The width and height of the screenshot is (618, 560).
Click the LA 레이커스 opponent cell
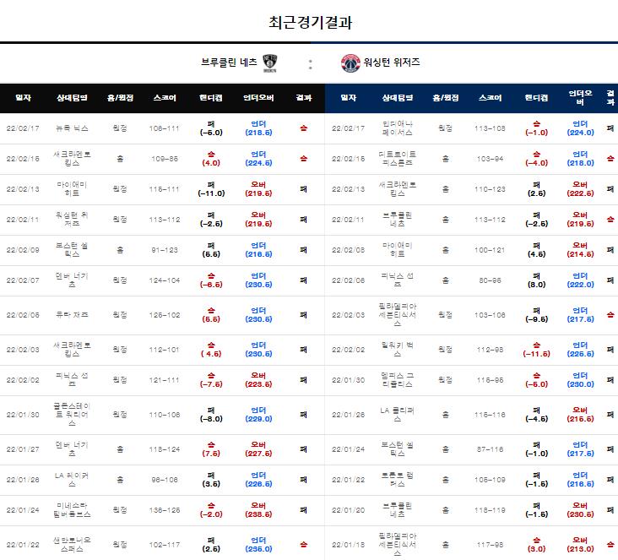[72, 480]
